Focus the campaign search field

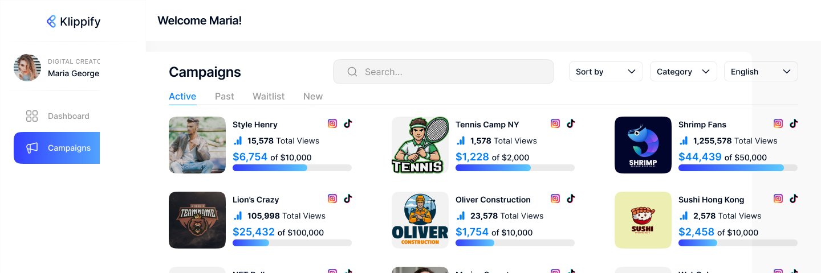click(450, 72)
